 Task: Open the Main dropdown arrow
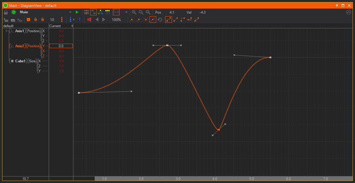tap(70, 12)
